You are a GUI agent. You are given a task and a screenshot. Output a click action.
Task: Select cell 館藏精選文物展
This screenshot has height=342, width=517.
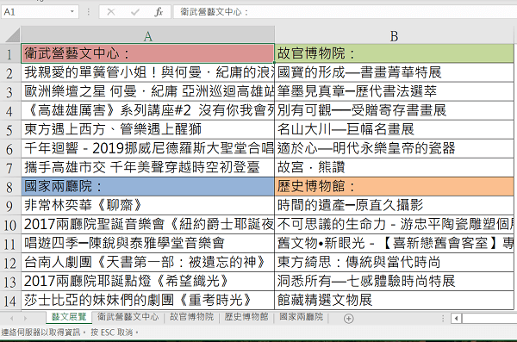coord(394,301)
